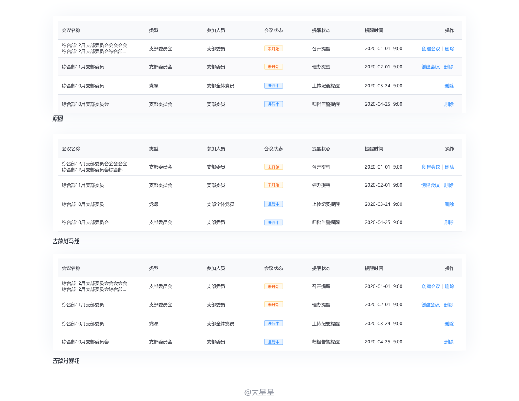Select 上传纪要提醒 cell in 去掉分割线 table
The height and width of the screenshot is (401, 519).
[326, 324]
